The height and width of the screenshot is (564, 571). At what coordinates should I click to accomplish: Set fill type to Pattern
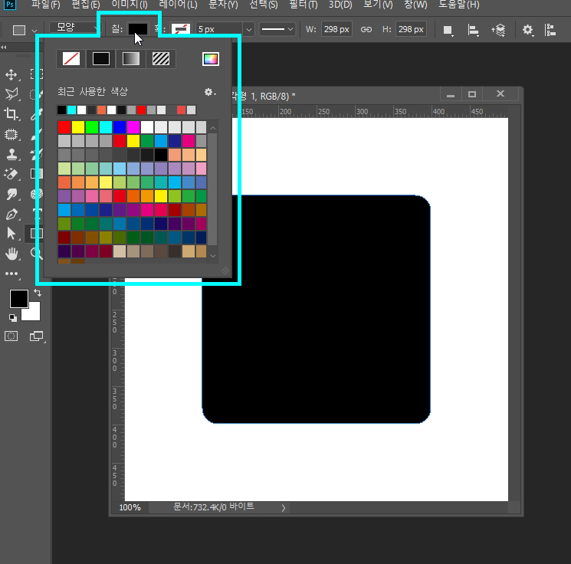tap(161, 58)
